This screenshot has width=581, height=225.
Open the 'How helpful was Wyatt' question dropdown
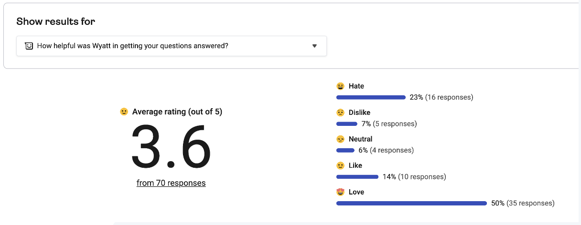pos(171,46)
